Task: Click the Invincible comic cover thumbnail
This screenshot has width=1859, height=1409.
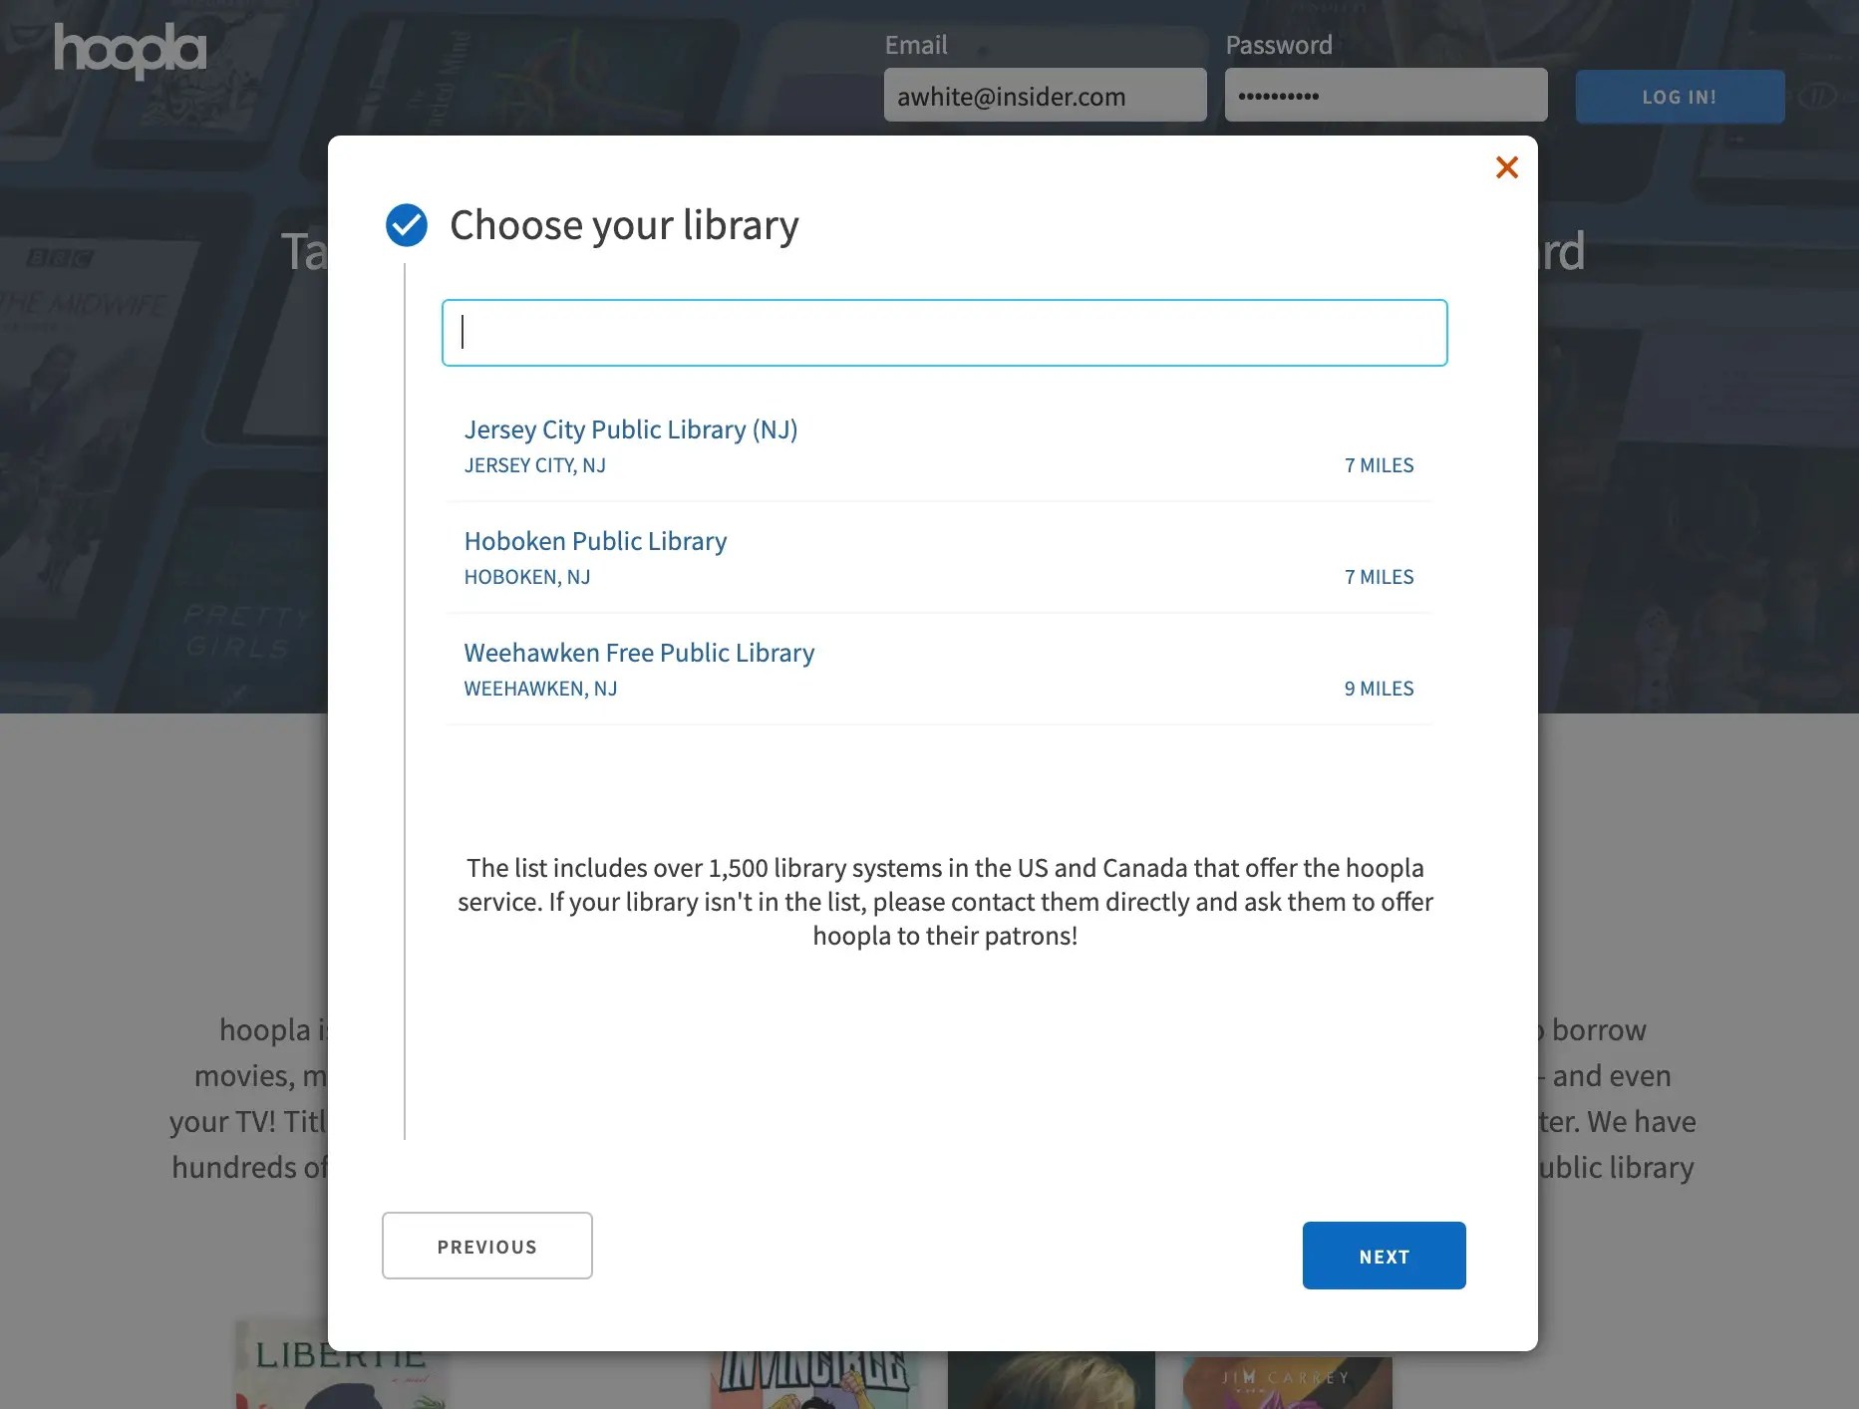Action: (814, 1380)
